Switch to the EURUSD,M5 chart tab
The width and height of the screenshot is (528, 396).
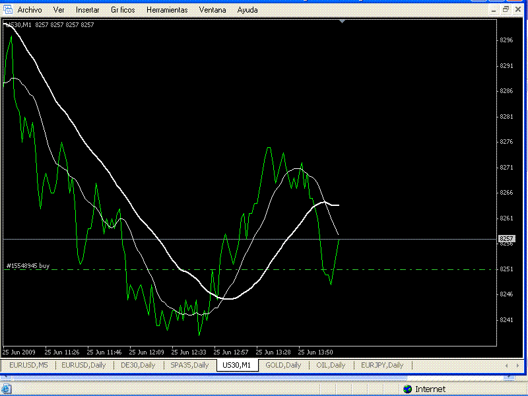pos(28,365)
